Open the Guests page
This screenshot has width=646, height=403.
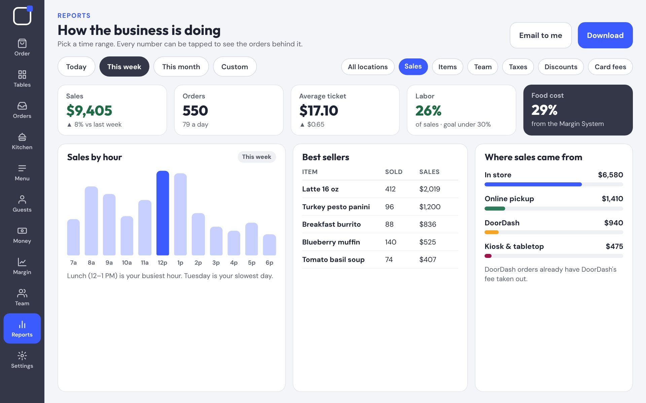pos(22,204)
